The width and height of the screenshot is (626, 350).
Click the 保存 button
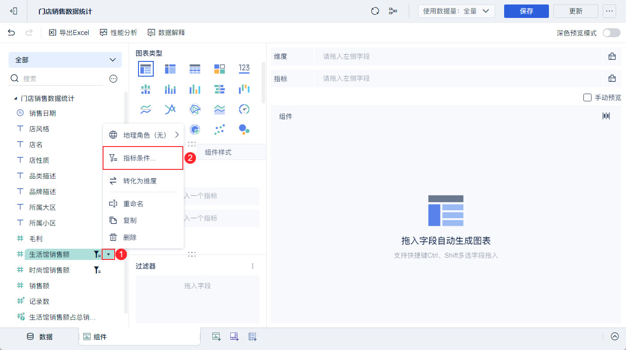[x=527, y=11]
